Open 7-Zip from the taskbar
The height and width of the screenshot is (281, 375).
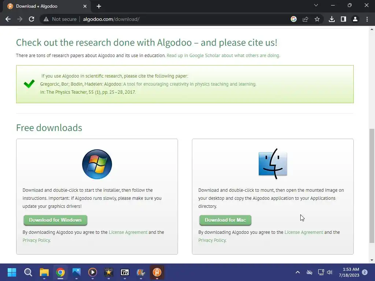pyautogui.click(x=125, y=272)
